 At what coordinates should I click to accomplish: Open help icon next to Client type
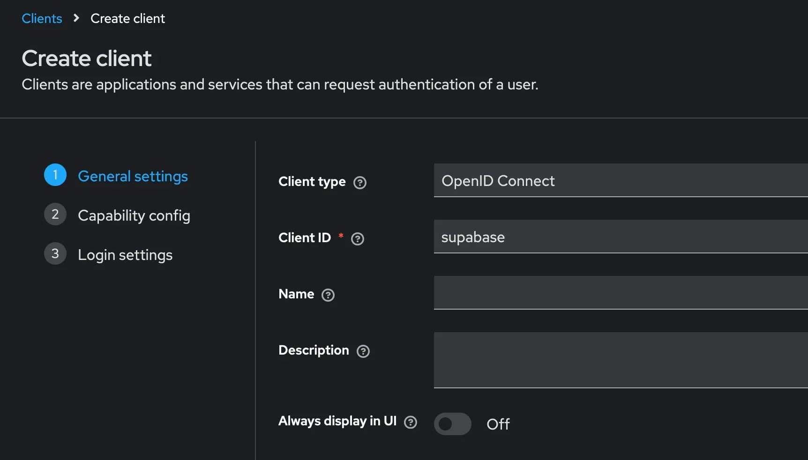(x=360, y=183)
